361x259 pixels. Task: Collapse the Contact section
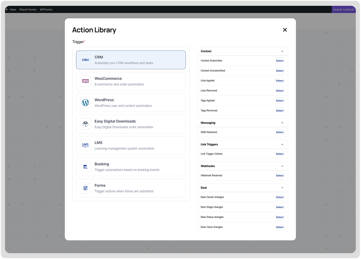tap(282, 51)
